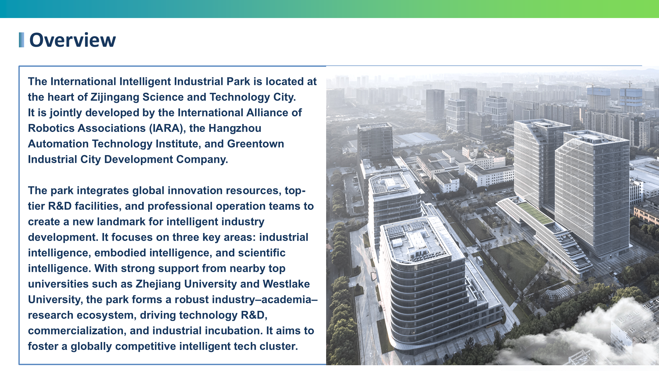The image size is (659, 371).
Task: Click the last line ending "tech cluster."
Action: pos(163,346)
